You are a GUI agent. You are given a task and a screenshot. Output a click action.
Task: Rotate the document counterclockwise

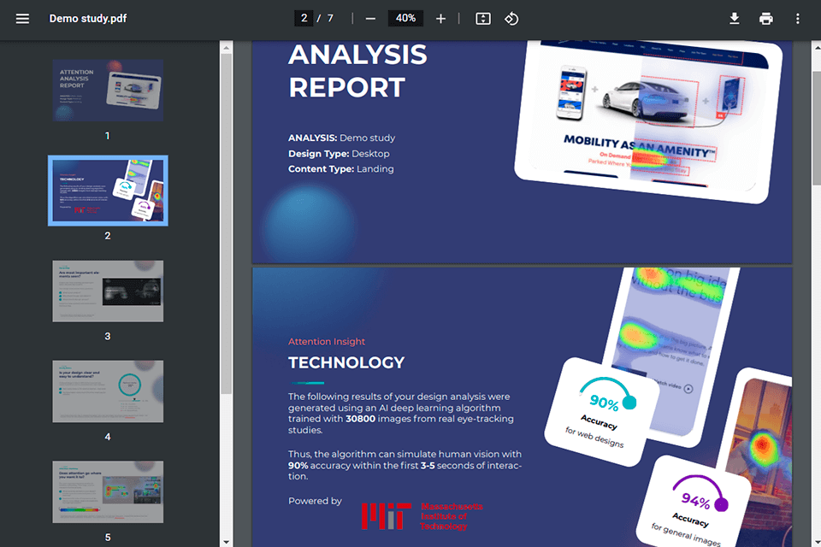coord(511,19)
